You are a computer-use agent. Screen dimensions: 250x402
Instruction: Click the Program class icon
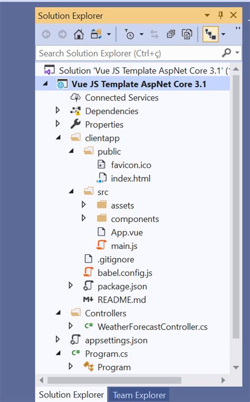coord(89,367)
